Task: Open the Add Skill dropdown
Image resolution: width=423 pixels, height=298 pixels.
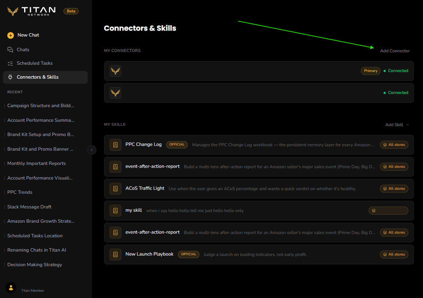Action: pos(397,125)
